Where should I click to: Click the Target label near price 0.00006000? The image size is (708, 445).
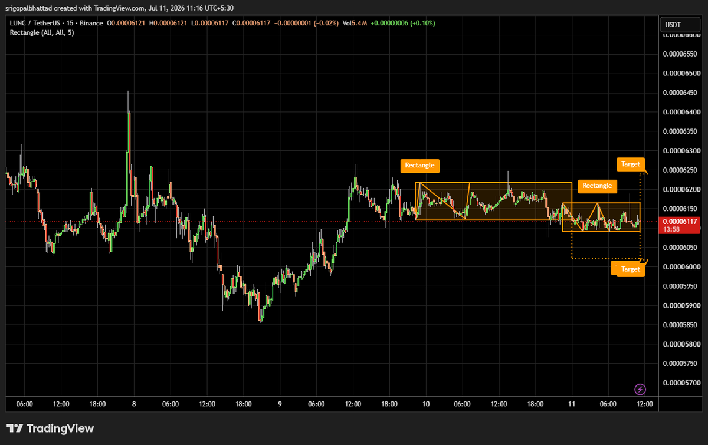click(x=630, y=269)
